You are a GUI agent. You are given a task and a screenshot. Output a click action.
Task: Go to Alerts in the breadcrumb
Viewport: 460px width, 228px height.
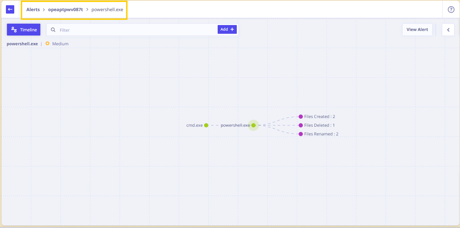coord(33,10)
